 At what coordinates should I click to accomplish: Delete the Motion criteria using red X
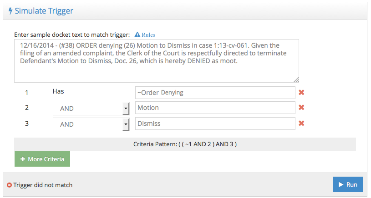click(x=301, y=108)
